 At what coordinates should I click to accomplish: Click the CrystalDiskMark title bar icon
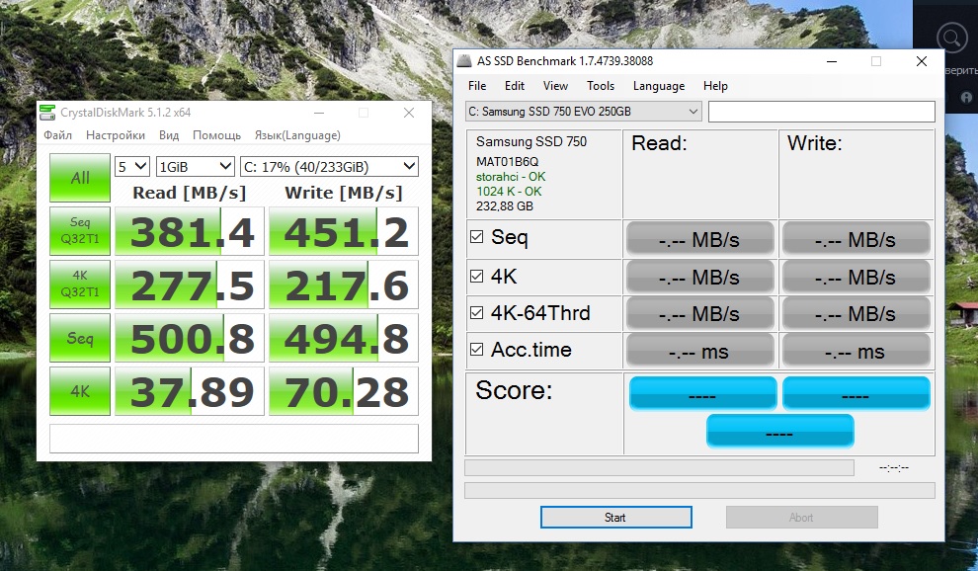coord(47,113)
